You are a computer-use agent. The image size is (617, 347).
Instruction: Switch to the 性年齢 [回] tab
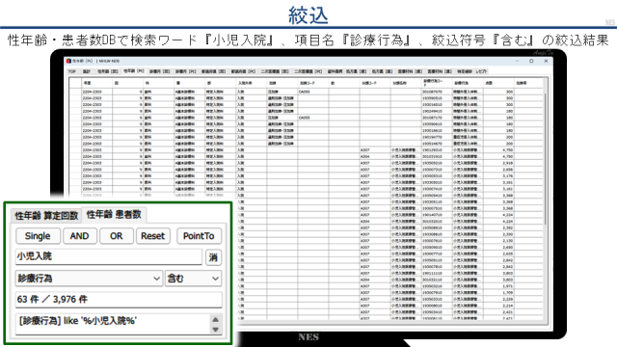(108, 71)
